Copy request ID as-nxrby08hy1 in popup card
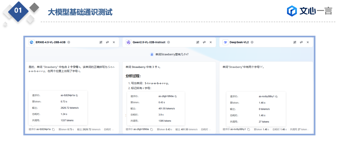 (277, 96)
